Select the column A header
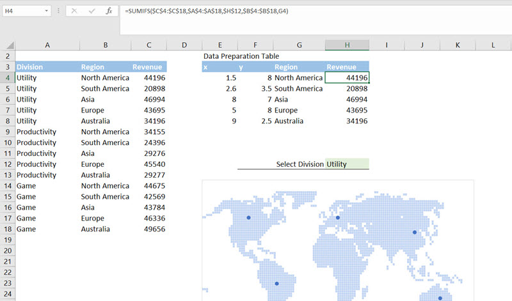This screenshot has width=512, height=301. pyautogui.click(x=47, y=45)
